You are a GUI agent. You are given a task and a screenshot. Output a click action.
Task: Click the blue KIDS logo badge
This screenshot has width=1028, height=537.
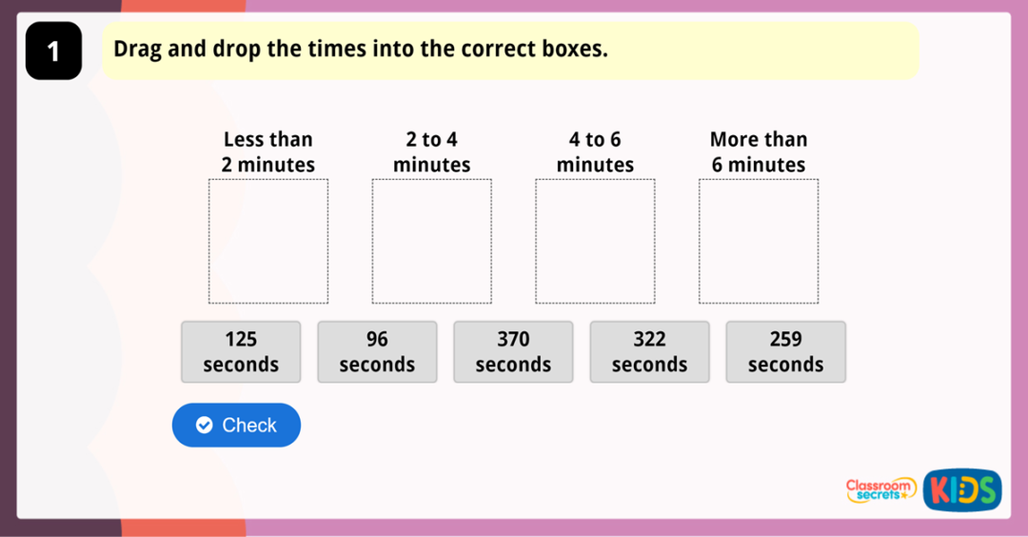(961, 490)
